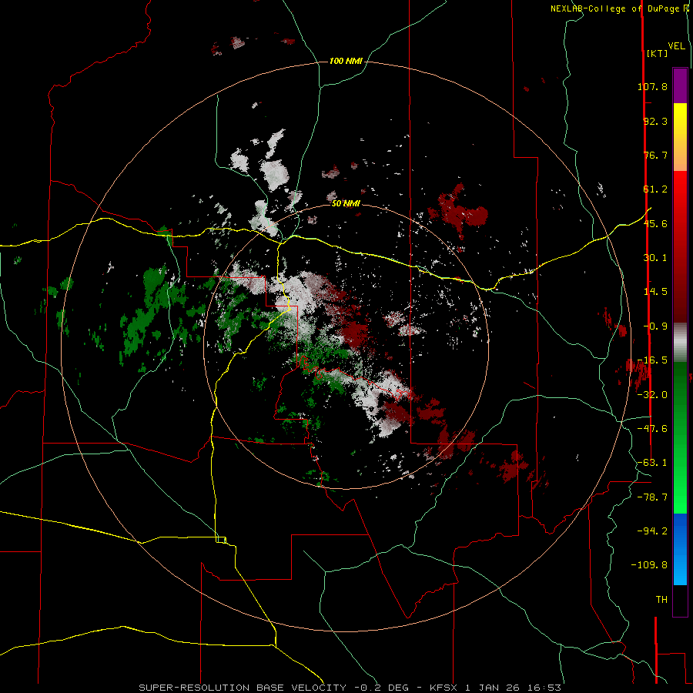Screen dimensions: 693x693
Task: Select the 107.8 velocity scale value
Action: coord(652,86)
